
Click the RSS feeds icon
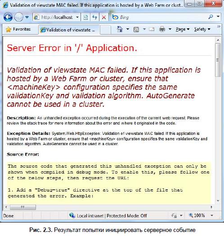coord(136,29)
